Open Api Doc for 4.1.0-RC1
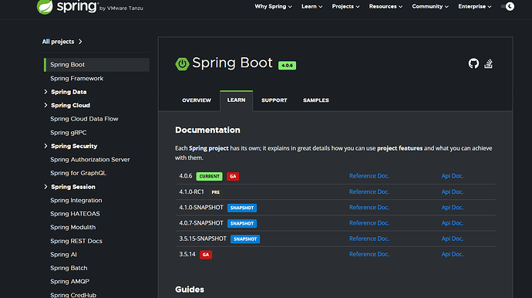The image size is (532, 298). tap(453, 191)
